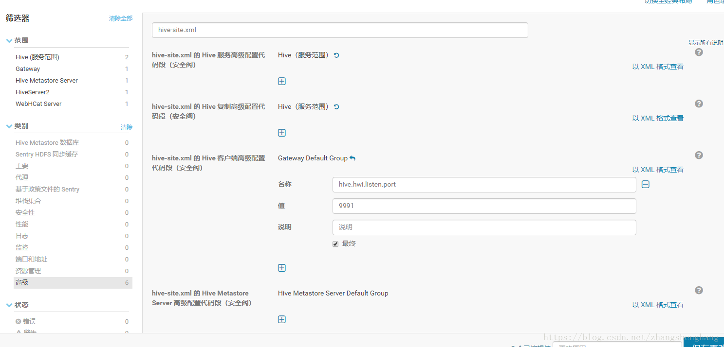Select Sentry HDFS 同步缓存 category
The height and width of the screenshot is (347, 724).
point(73,154)
